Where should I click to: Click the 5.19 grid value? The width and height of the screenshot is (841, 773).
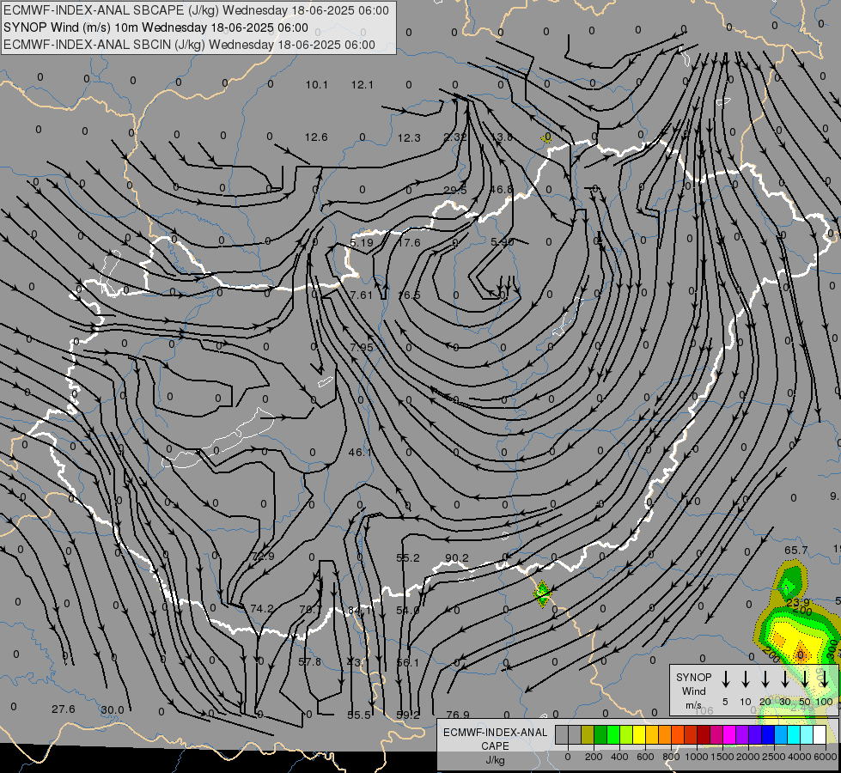point(362,242)
